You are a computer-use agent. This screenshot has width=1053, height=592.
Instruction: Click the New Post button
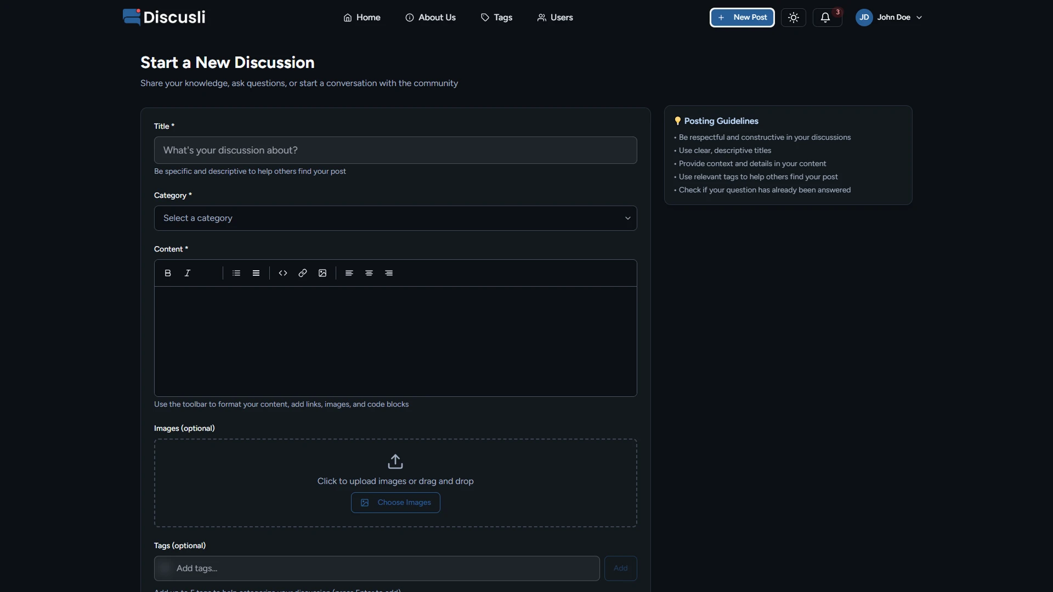click(x=742, y=18)
